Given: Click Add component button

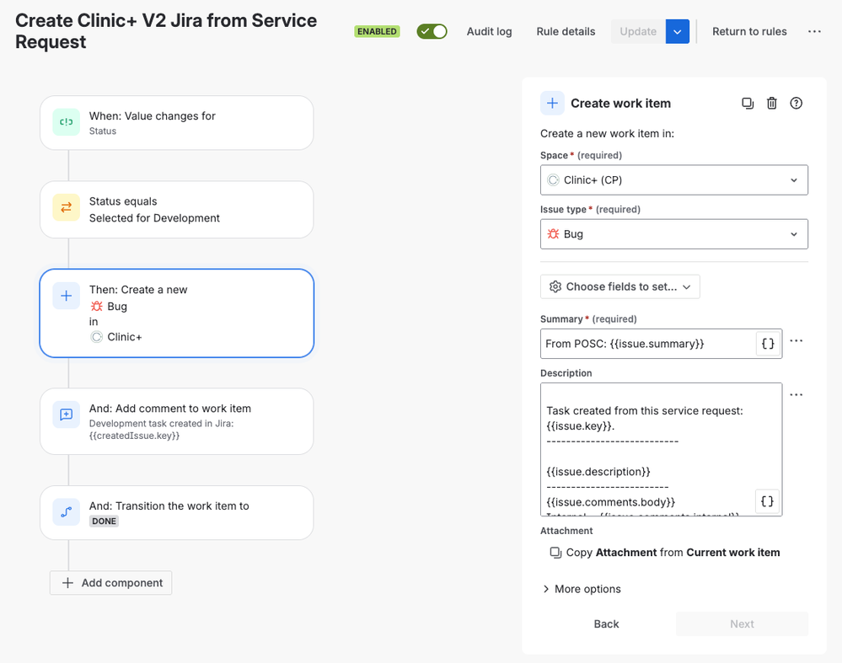Looking at the screenshot, I should click(110, 583).
